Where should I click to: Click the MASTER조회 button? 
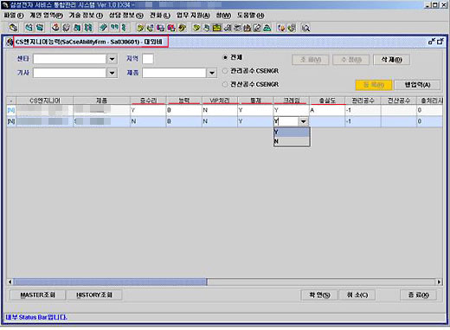38,295
